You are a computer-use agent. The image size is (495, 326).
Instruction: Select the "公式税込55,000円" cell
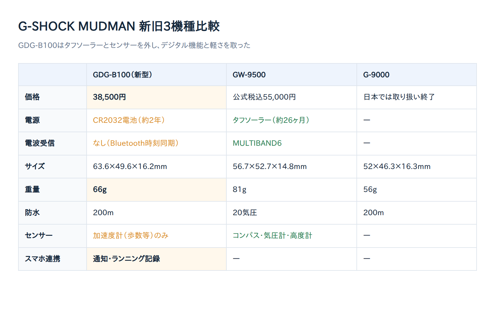point(292,97)
